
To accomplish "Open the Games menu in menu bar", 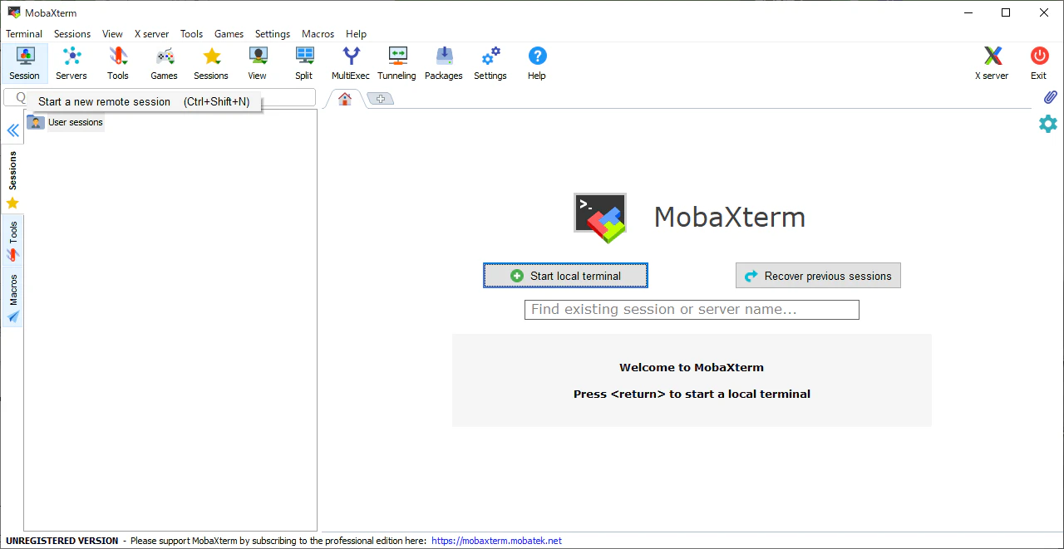I will coord(229,34).
